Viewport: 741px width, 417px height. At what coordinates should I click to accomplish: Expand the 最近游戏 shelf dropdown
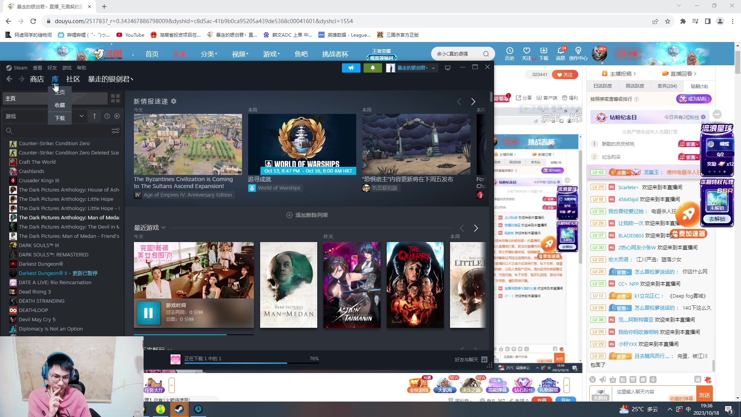pyautogui.click(x=164, y=228)
